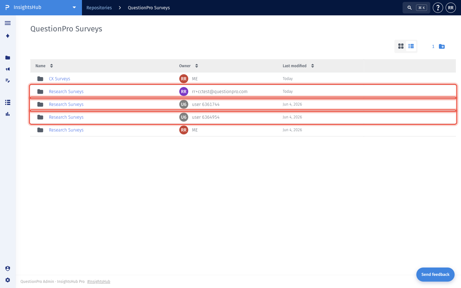The height and width of the screenshot is (288, 461).
Task: Open the search box with ⌘K shortcut
Action: coord(416,8)
